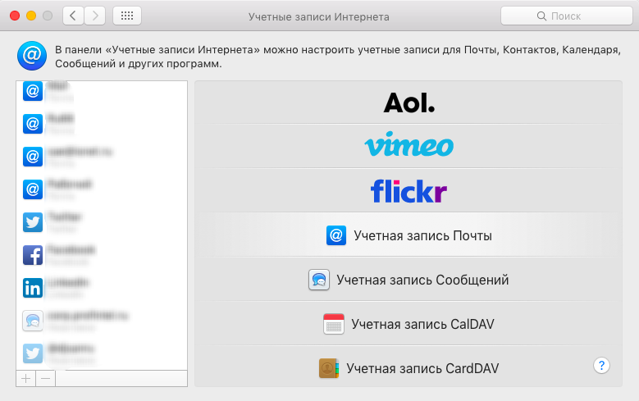This screenshot has height=401, width=639.
Task: Add Учетная запись Почты account type
Action: (x=409, y=235)
